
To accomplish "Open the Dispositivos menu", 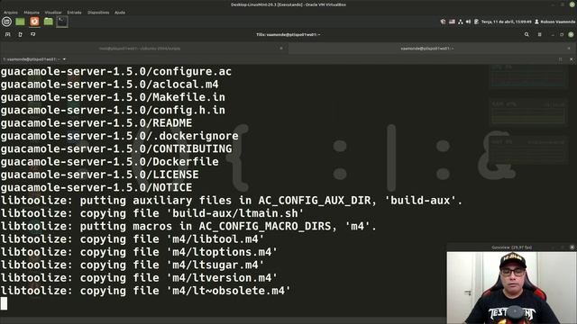I will [x=98, y=13].
